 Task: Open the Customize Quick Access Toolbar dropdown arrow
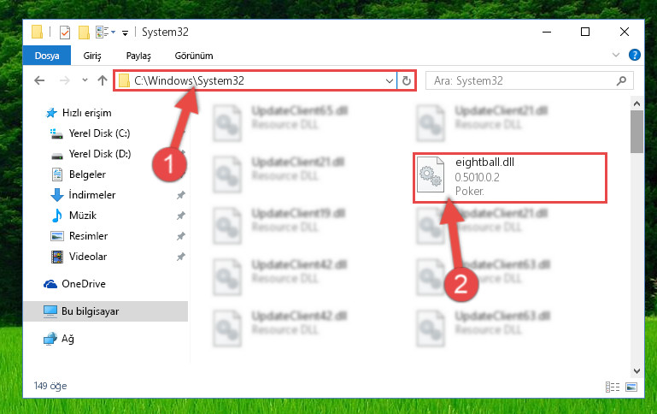(x=125, y=33)
